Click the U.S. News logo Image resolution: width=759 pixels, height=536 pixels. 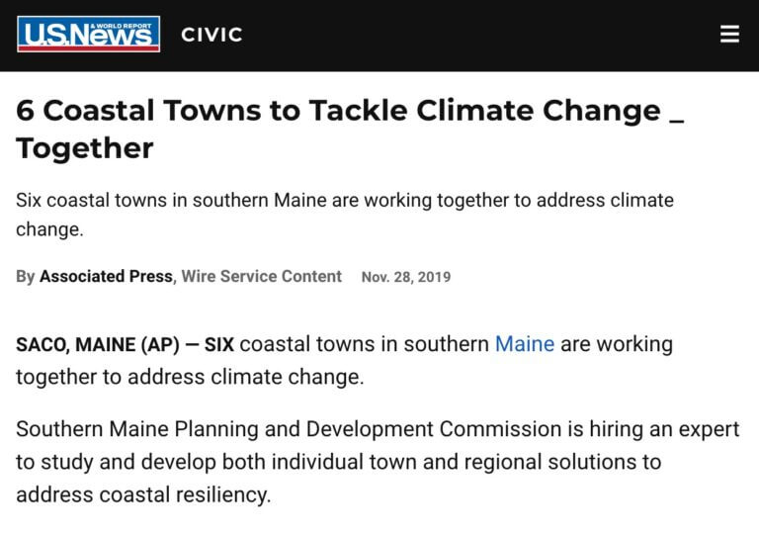[x=88, y=35]
